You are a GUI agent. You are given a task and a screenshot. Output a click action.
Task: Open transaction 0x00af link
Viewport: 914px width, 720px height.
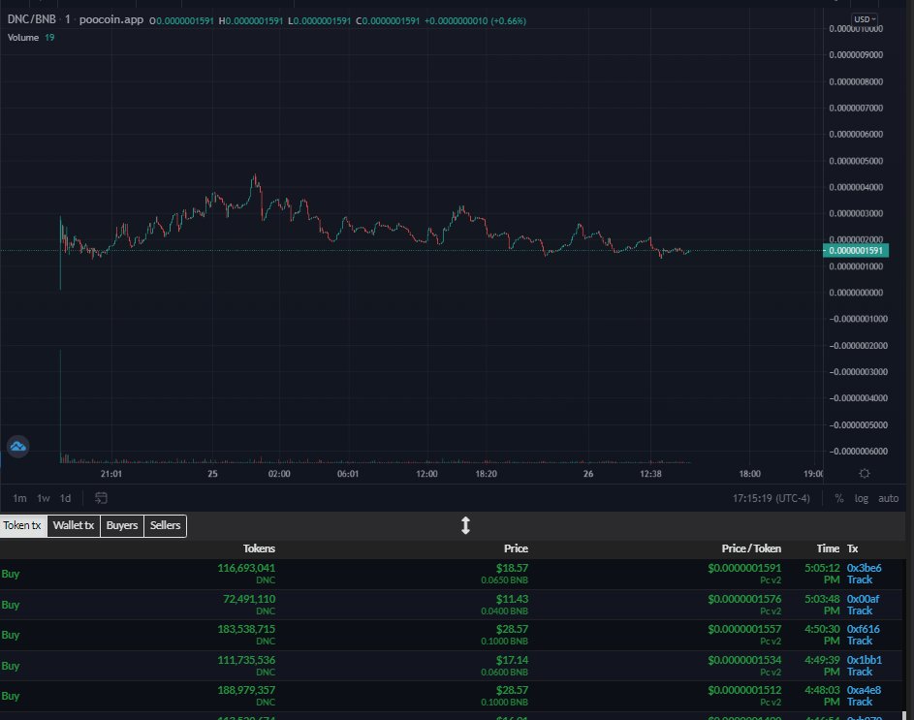[863, 599]
